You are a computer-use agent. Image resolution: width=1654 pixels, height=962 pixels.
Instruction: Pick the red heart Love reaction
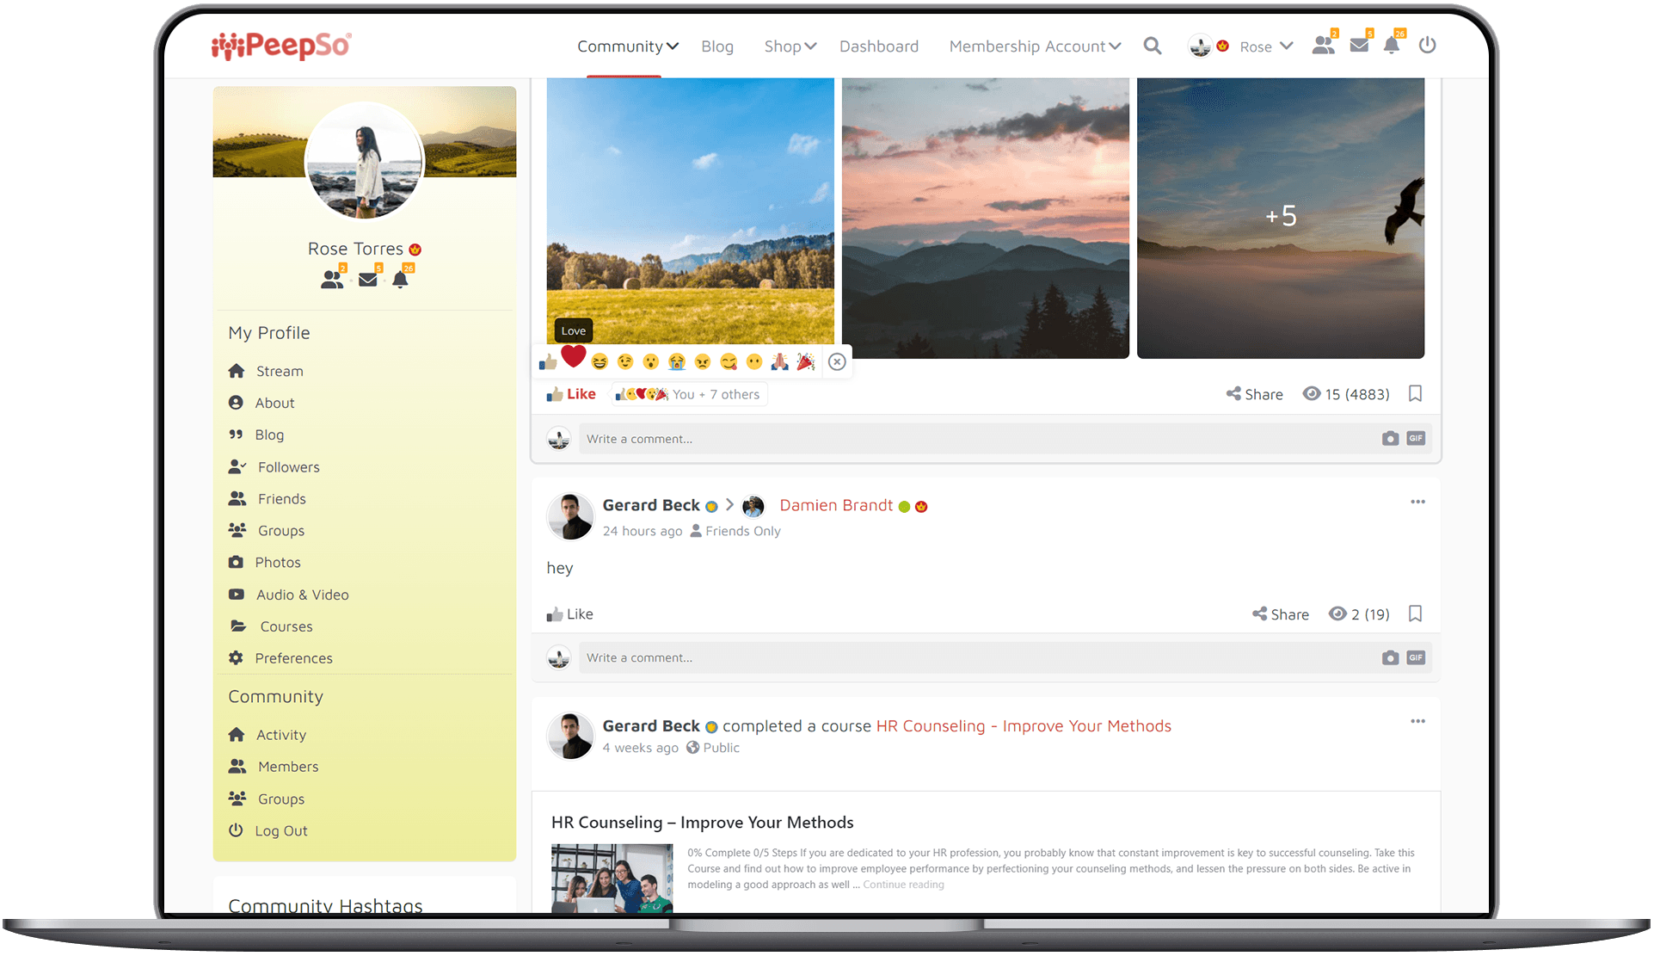(x=574, y=357)
